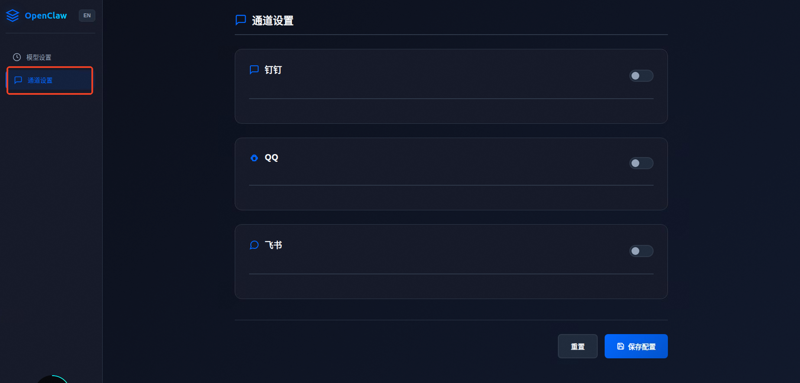
Task: Turn on the QQ channel switch
Action: point(641,163)
